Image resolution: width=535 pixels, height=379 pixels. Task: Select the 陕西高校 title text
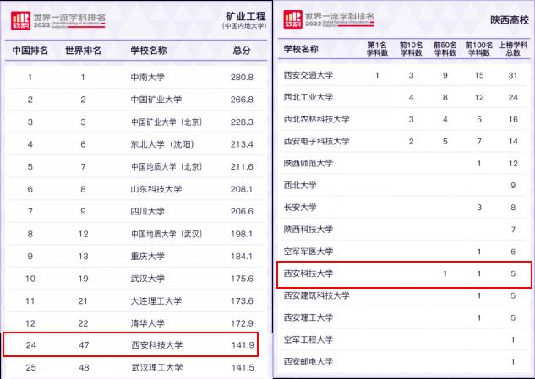(504, 19)
